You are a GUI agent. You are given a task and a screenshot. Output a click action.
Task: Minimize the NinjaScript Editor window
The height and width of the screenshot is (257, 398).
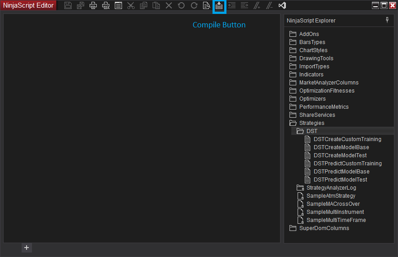(375, 5)
